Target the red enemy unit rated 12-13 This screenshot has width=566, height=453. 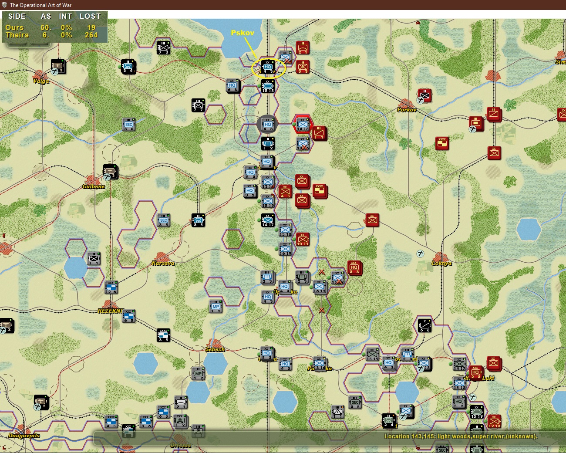494,421
